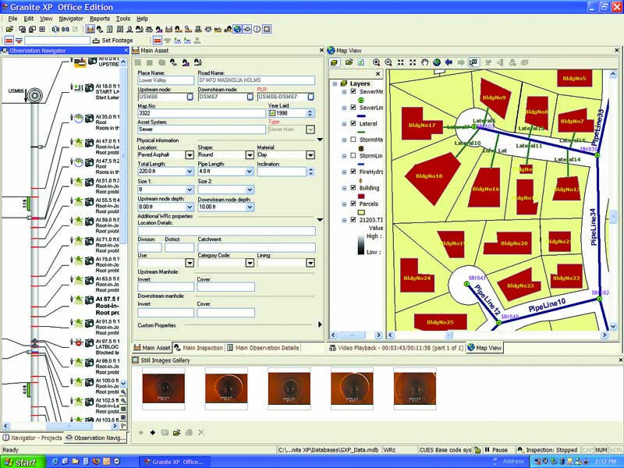Viewport: 624px width, 468px height.
Task: Click the Map No field containing 3322
Action: (201, 113)
